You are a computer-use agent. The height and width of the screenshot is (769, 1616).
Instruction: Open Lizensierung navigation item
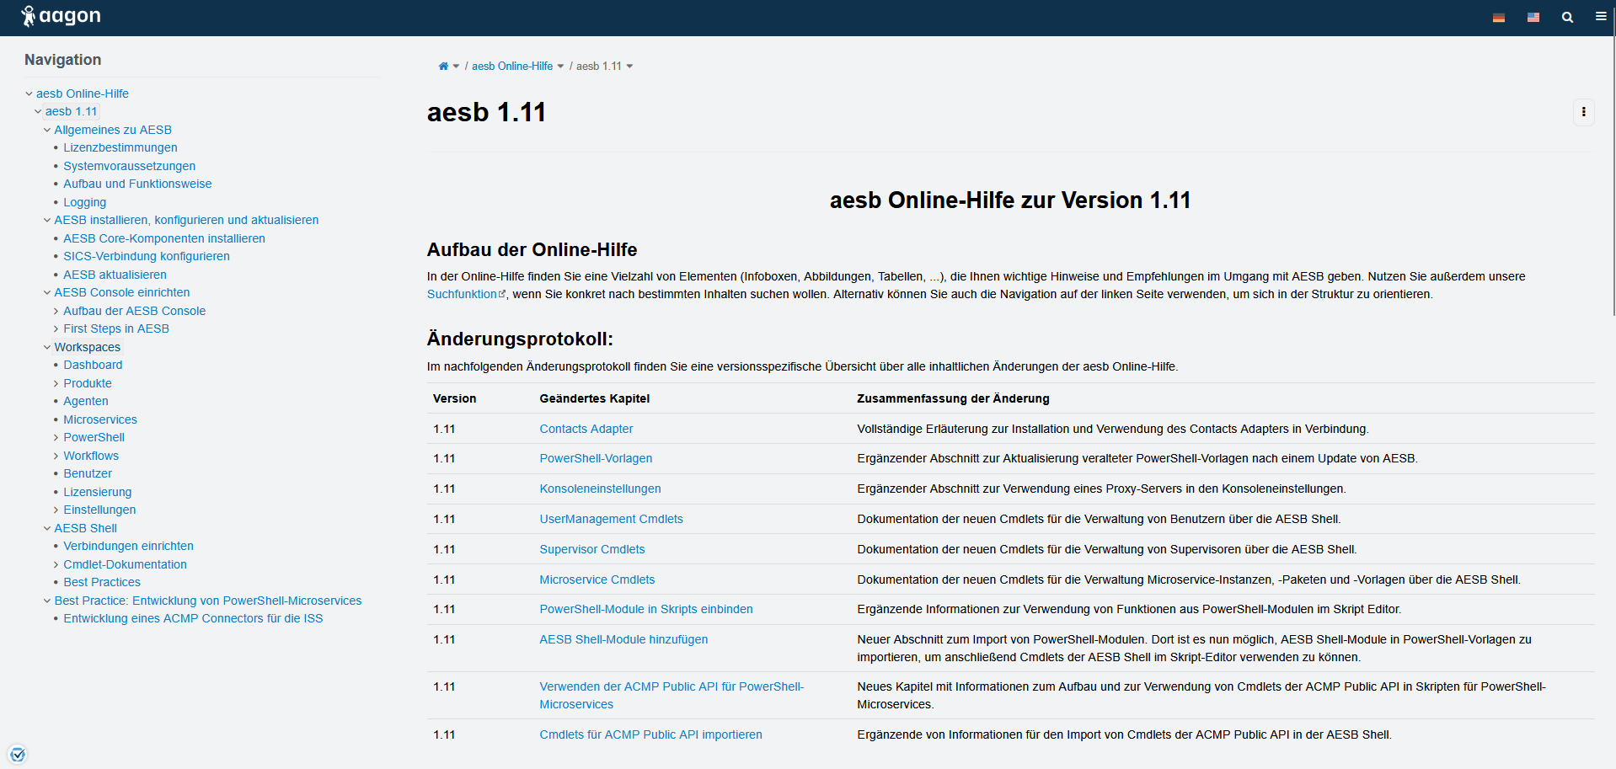tap(98, 492)
